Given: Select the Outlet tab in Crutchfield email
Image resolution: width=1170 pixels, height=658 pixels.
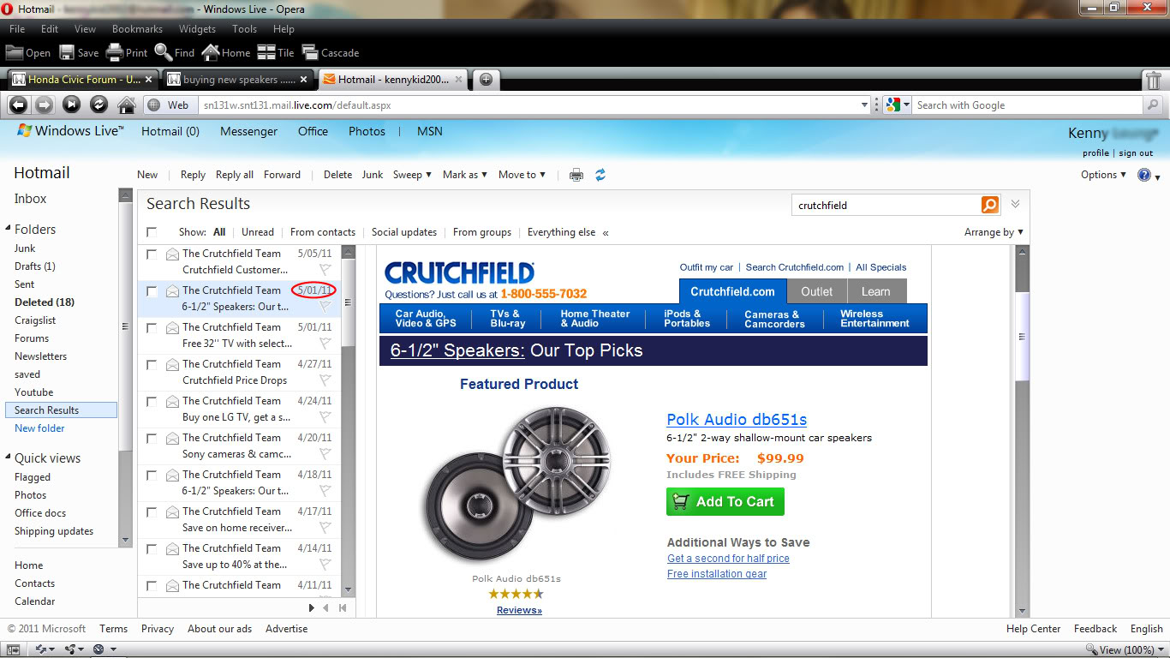Looking at the screenshot, I should tap(816, 291).
